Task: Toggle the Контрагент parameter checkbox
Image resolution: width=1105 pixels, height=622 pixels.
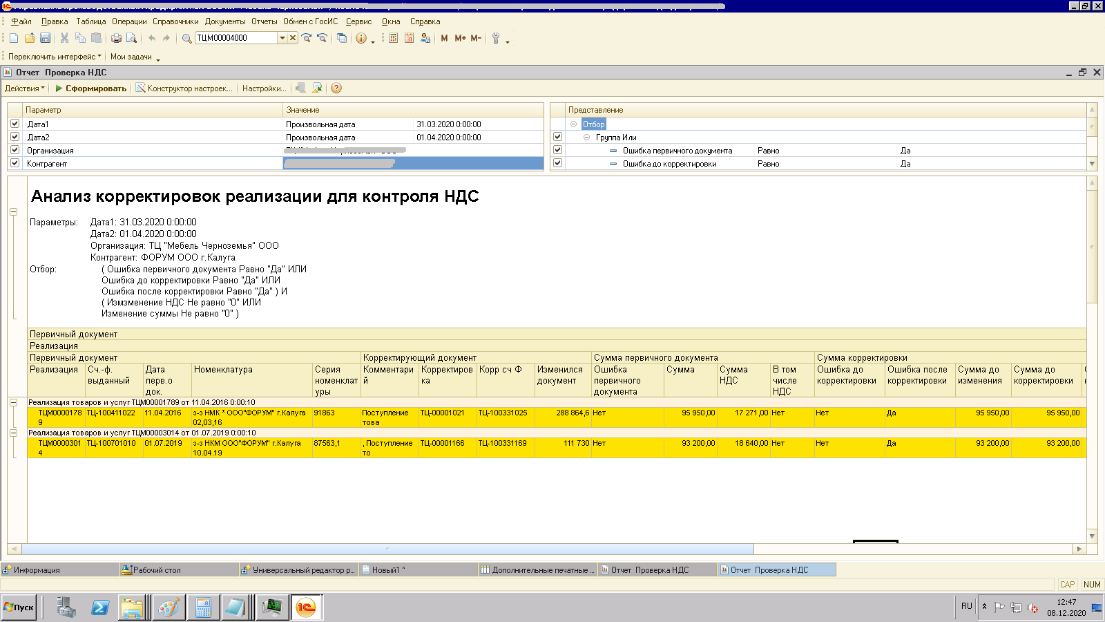Action: click(15, 163)
